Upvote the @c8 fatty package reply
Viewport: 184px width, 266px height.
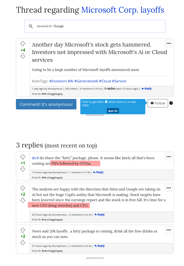point(23,157)
